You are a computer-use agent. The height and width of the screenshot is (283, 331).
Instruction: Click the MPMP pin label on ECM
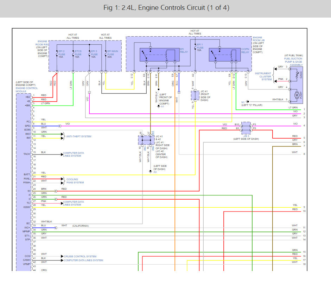pos(26,232)
